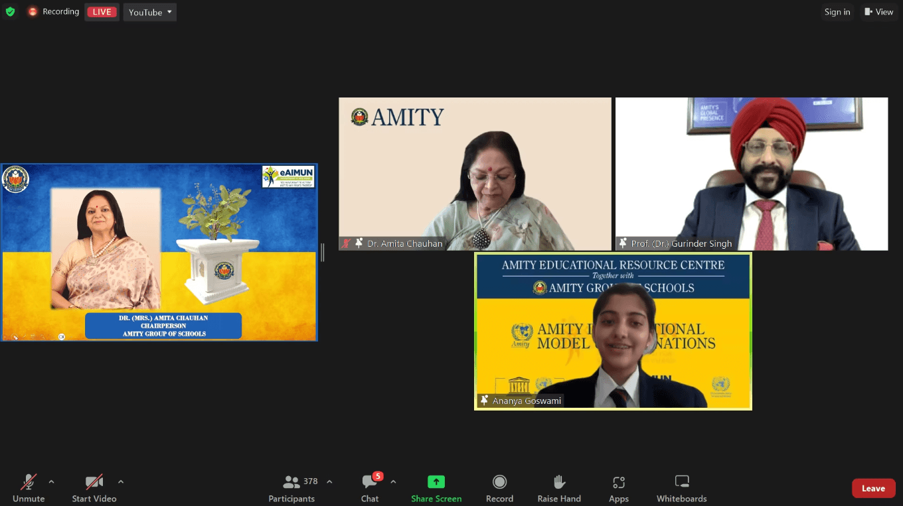Viewport: 903px width, 506px height.
Task: Open Whiteboards
Action: 682,488
